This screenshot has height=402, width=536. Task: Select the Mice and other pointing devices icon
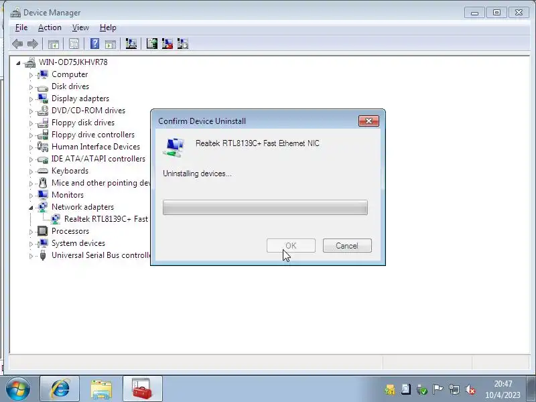43,183
